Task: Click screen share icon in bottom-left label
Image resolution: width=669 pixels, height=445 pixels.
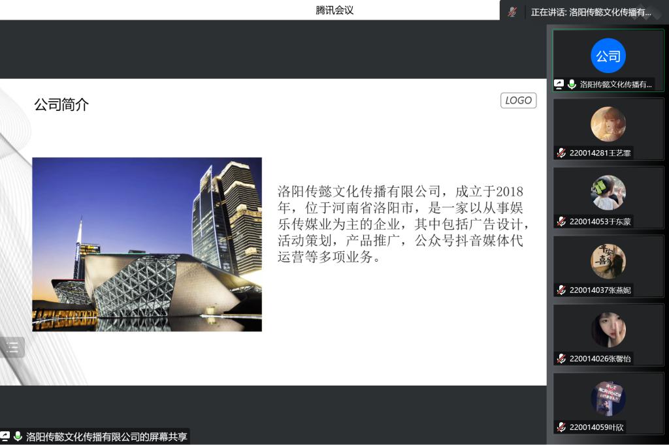Action: point(5,437)
